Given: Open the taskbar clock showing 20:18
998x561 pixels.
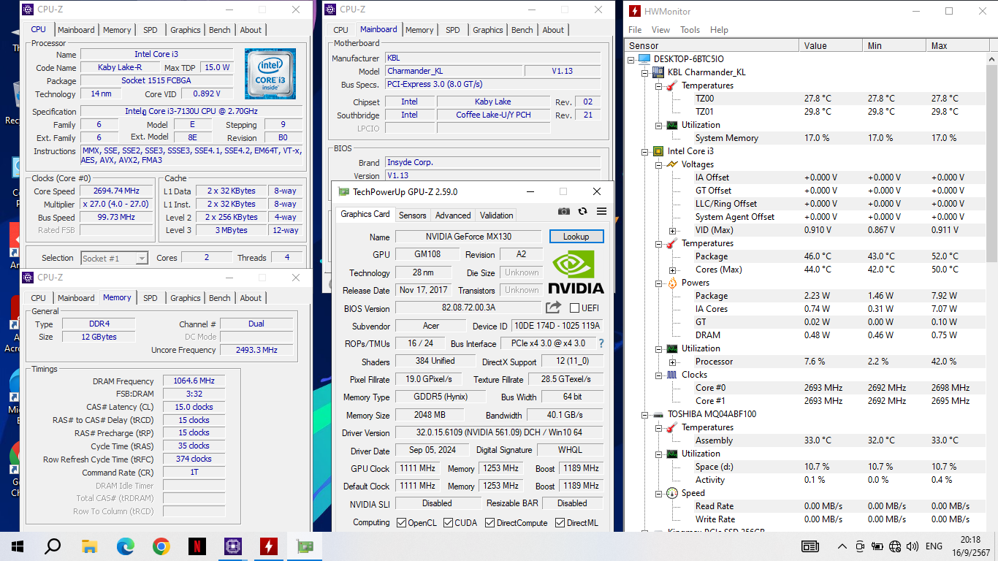Looking at the screenshot, I should 970,546.
